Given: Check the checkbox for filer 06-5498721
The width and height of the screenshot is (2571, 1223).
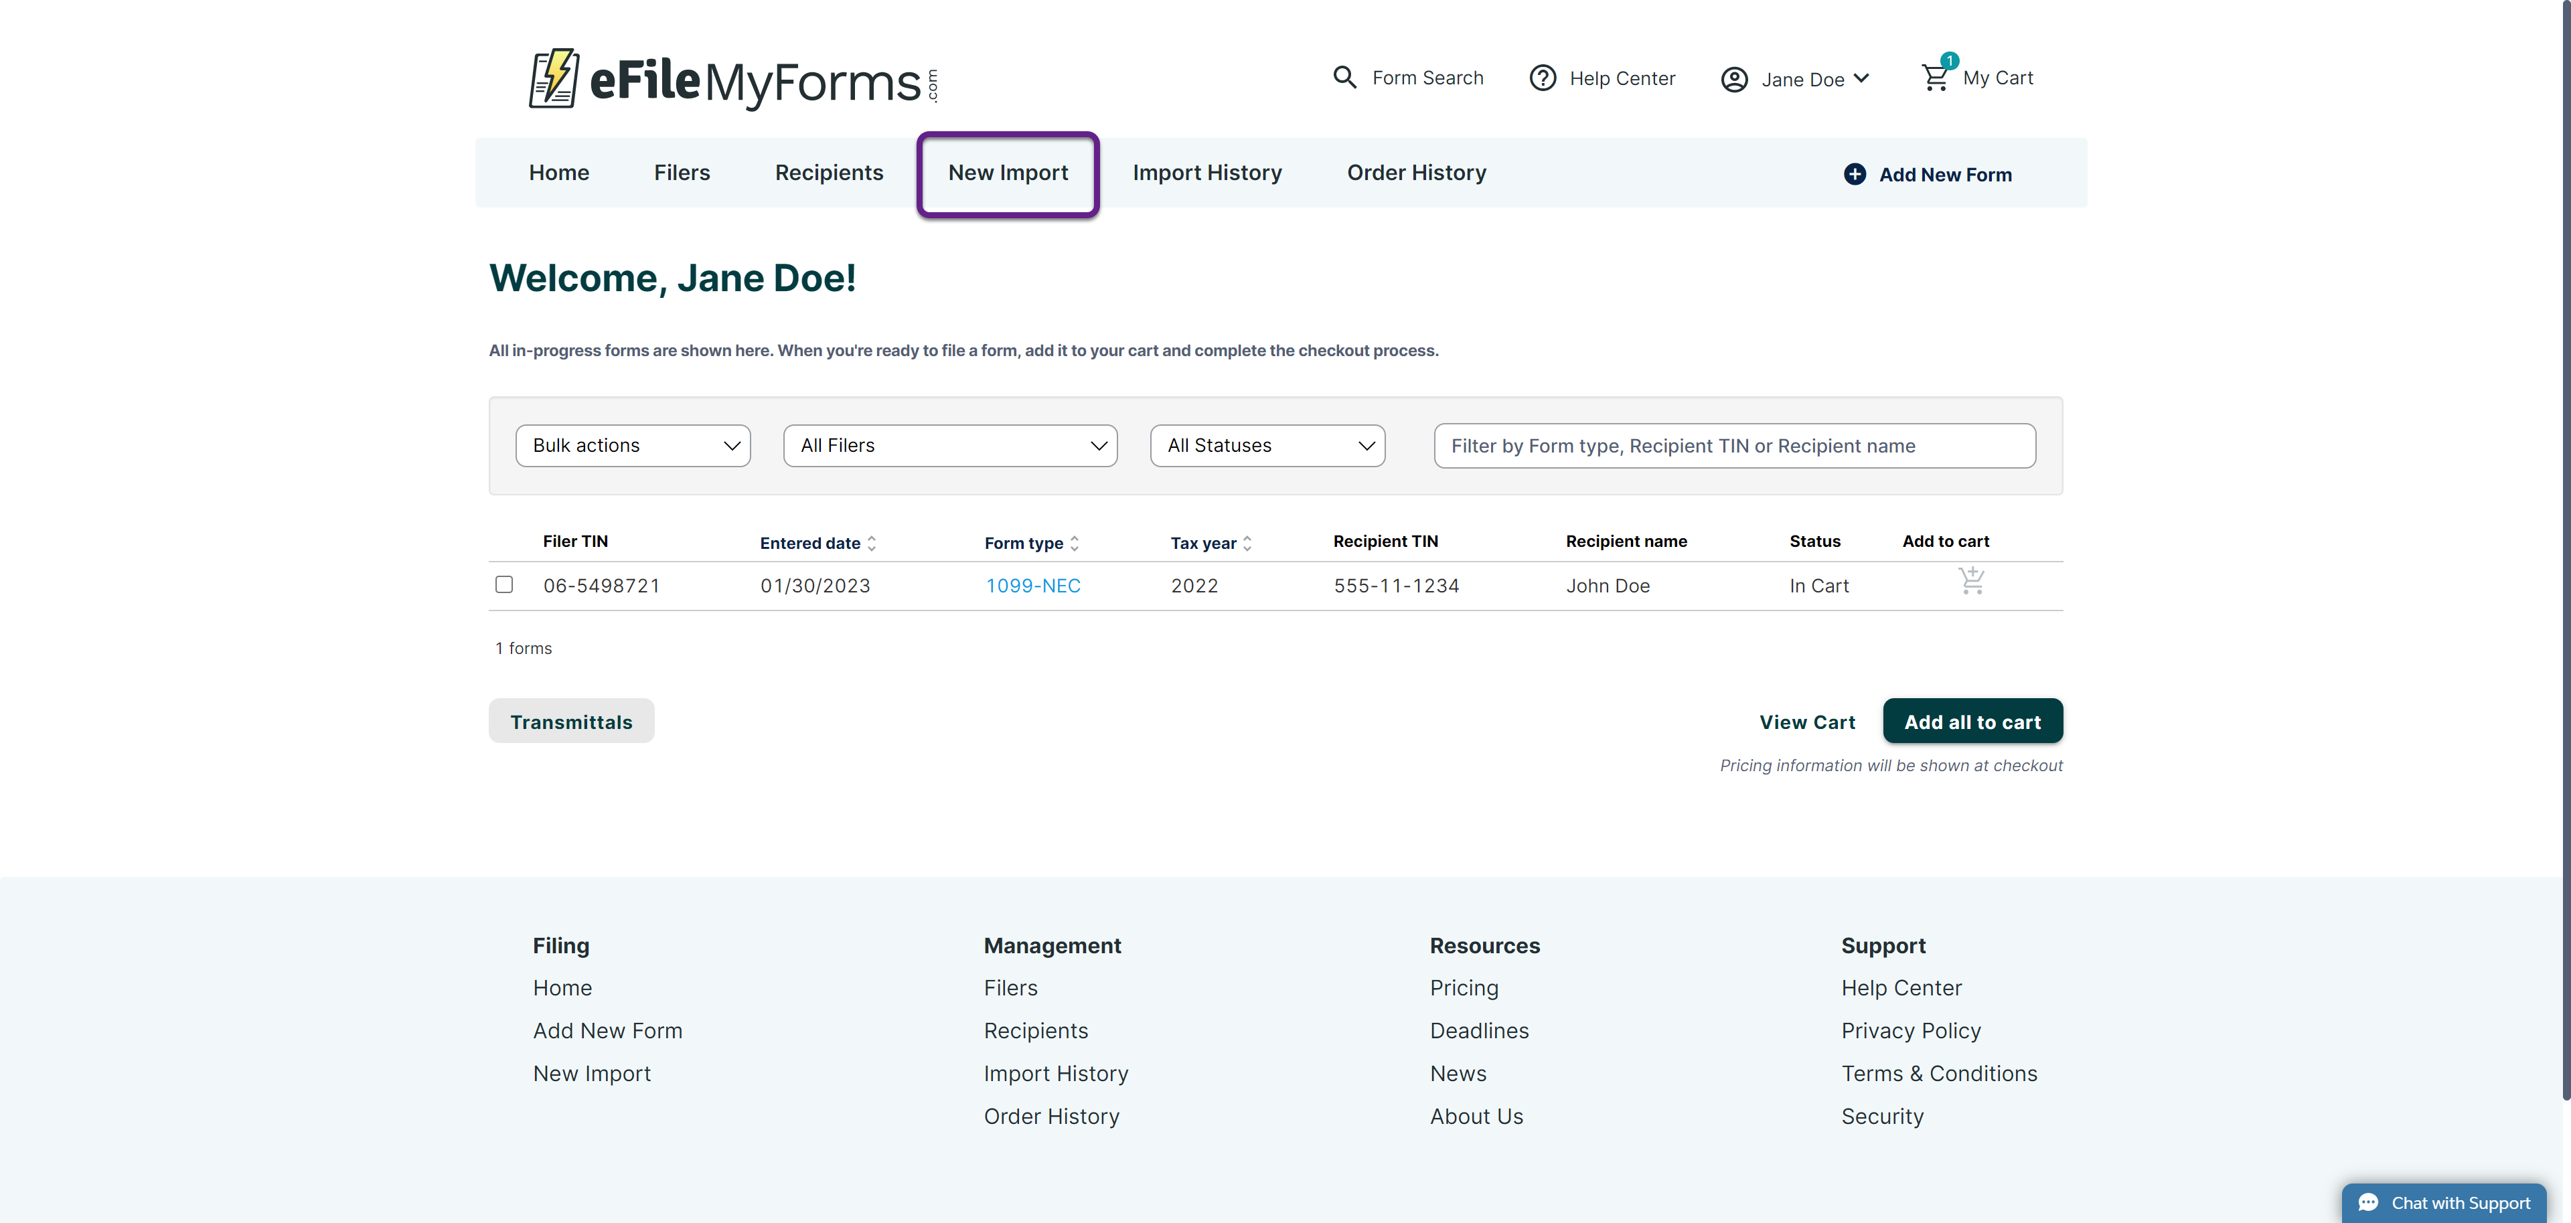Looking at the screenshot, I should tap(504, 584).
